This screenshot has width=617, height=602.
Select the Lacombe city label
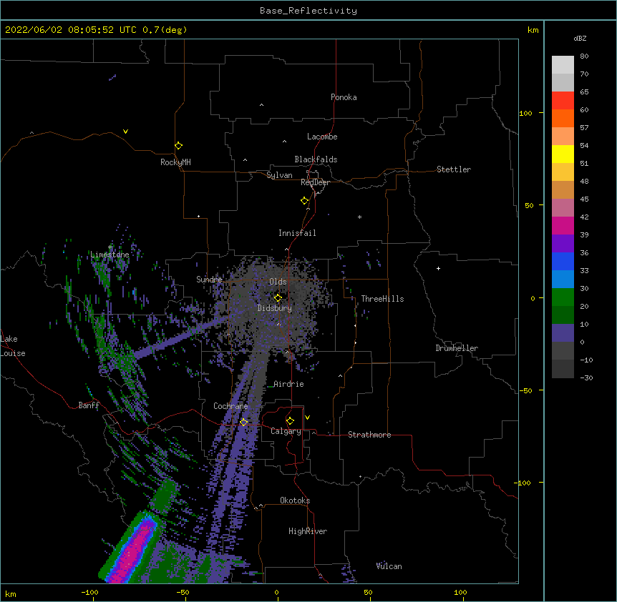click(x=322, y=137)
